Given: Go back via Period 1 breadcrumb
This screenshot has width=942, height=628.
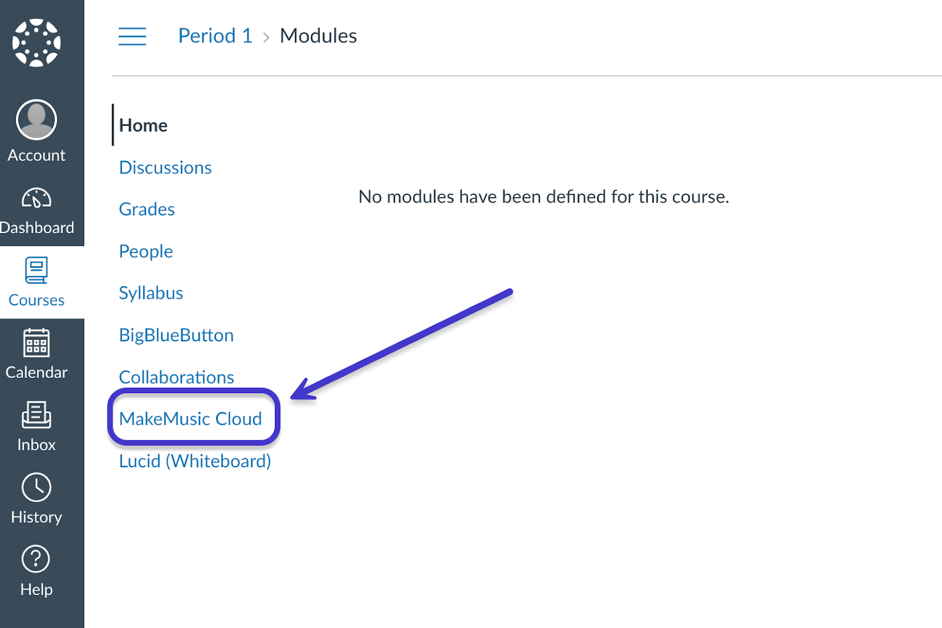Looking at the screenshot, I should click(x=215, y=35).
